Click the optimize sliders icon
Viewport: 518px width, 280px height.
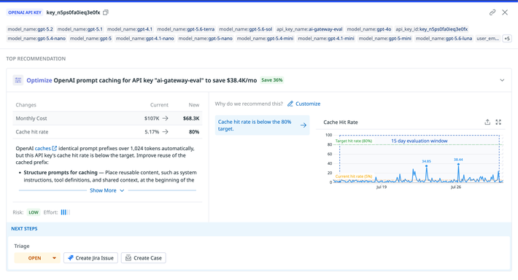(x=18, y=80)
